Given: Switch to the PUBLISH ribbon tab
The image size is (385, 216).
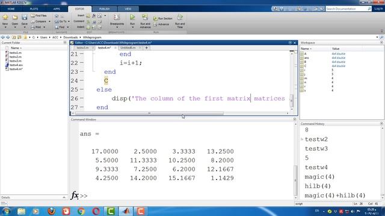Looking at the screenshot, I should pyautogui.click(x=104, y=9).
